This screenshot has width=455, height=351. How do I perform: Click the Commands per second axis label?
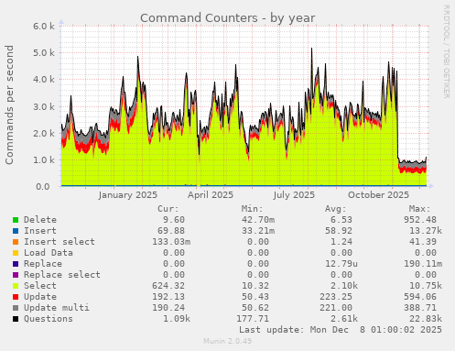[x=9, y=104]
